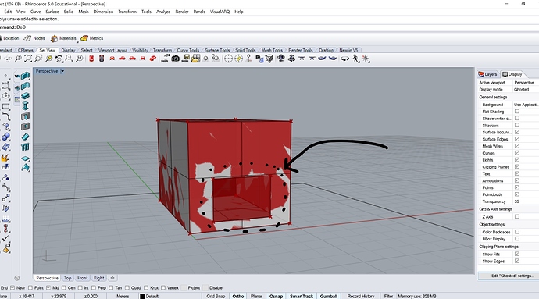Viewport: 539px width, 299px height.
Task: Toggle the Surface Edges checkbox
Action: point(516,139)
